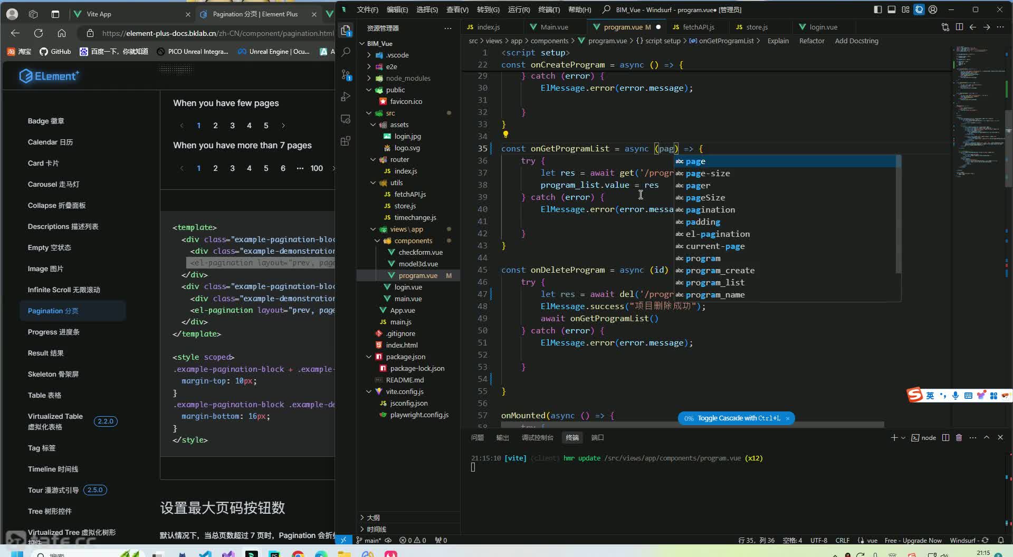Click the editor minimap code overview
The image size is (1013, 557).
[x=979, y=111]
